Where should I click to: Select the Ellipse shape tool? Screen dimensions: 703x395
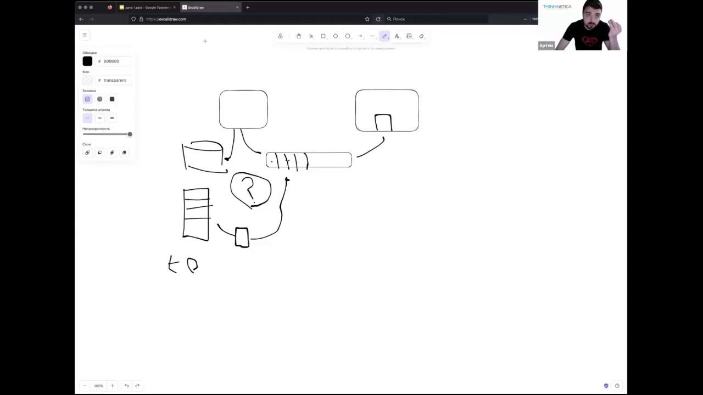click(348, 36)
